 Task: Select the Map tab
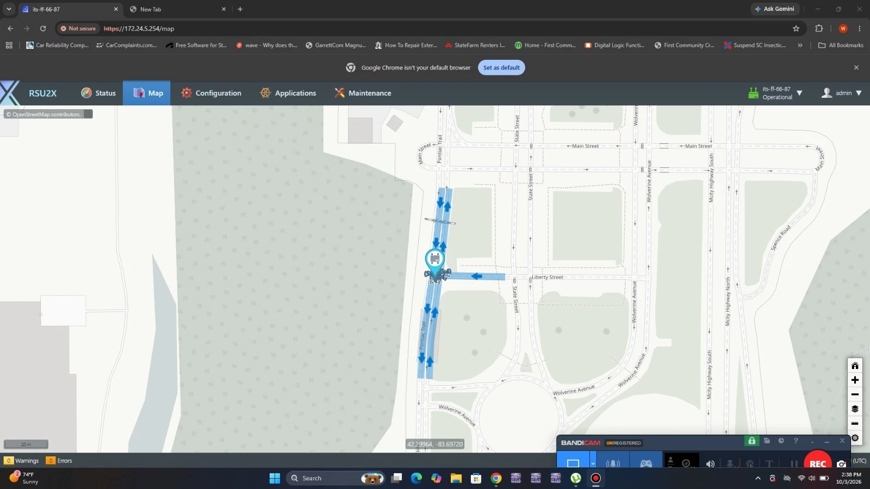(147, 93)
